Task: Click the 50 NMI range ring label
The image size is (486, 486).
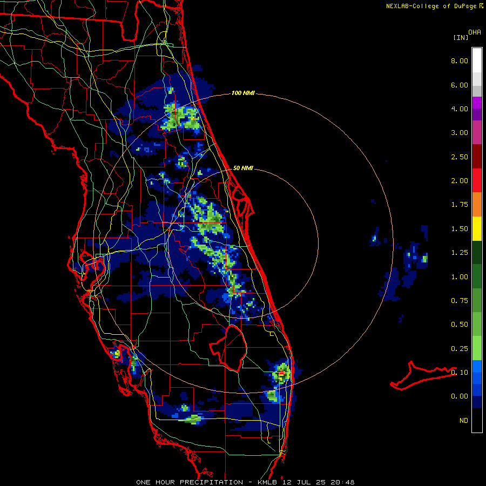Action: 243,168
